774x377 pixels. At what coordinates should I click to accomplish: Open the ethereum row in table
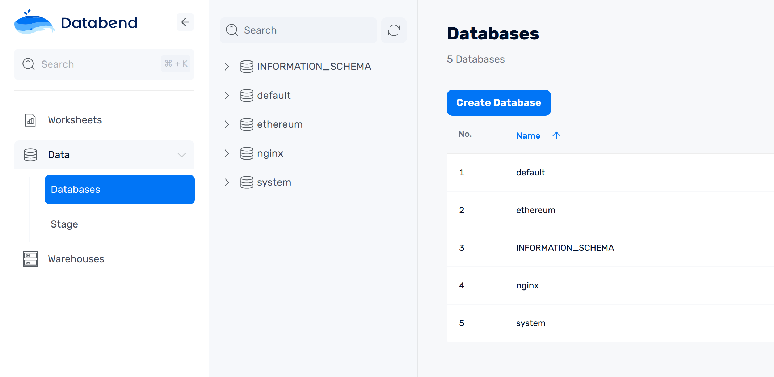coord(535,210)
